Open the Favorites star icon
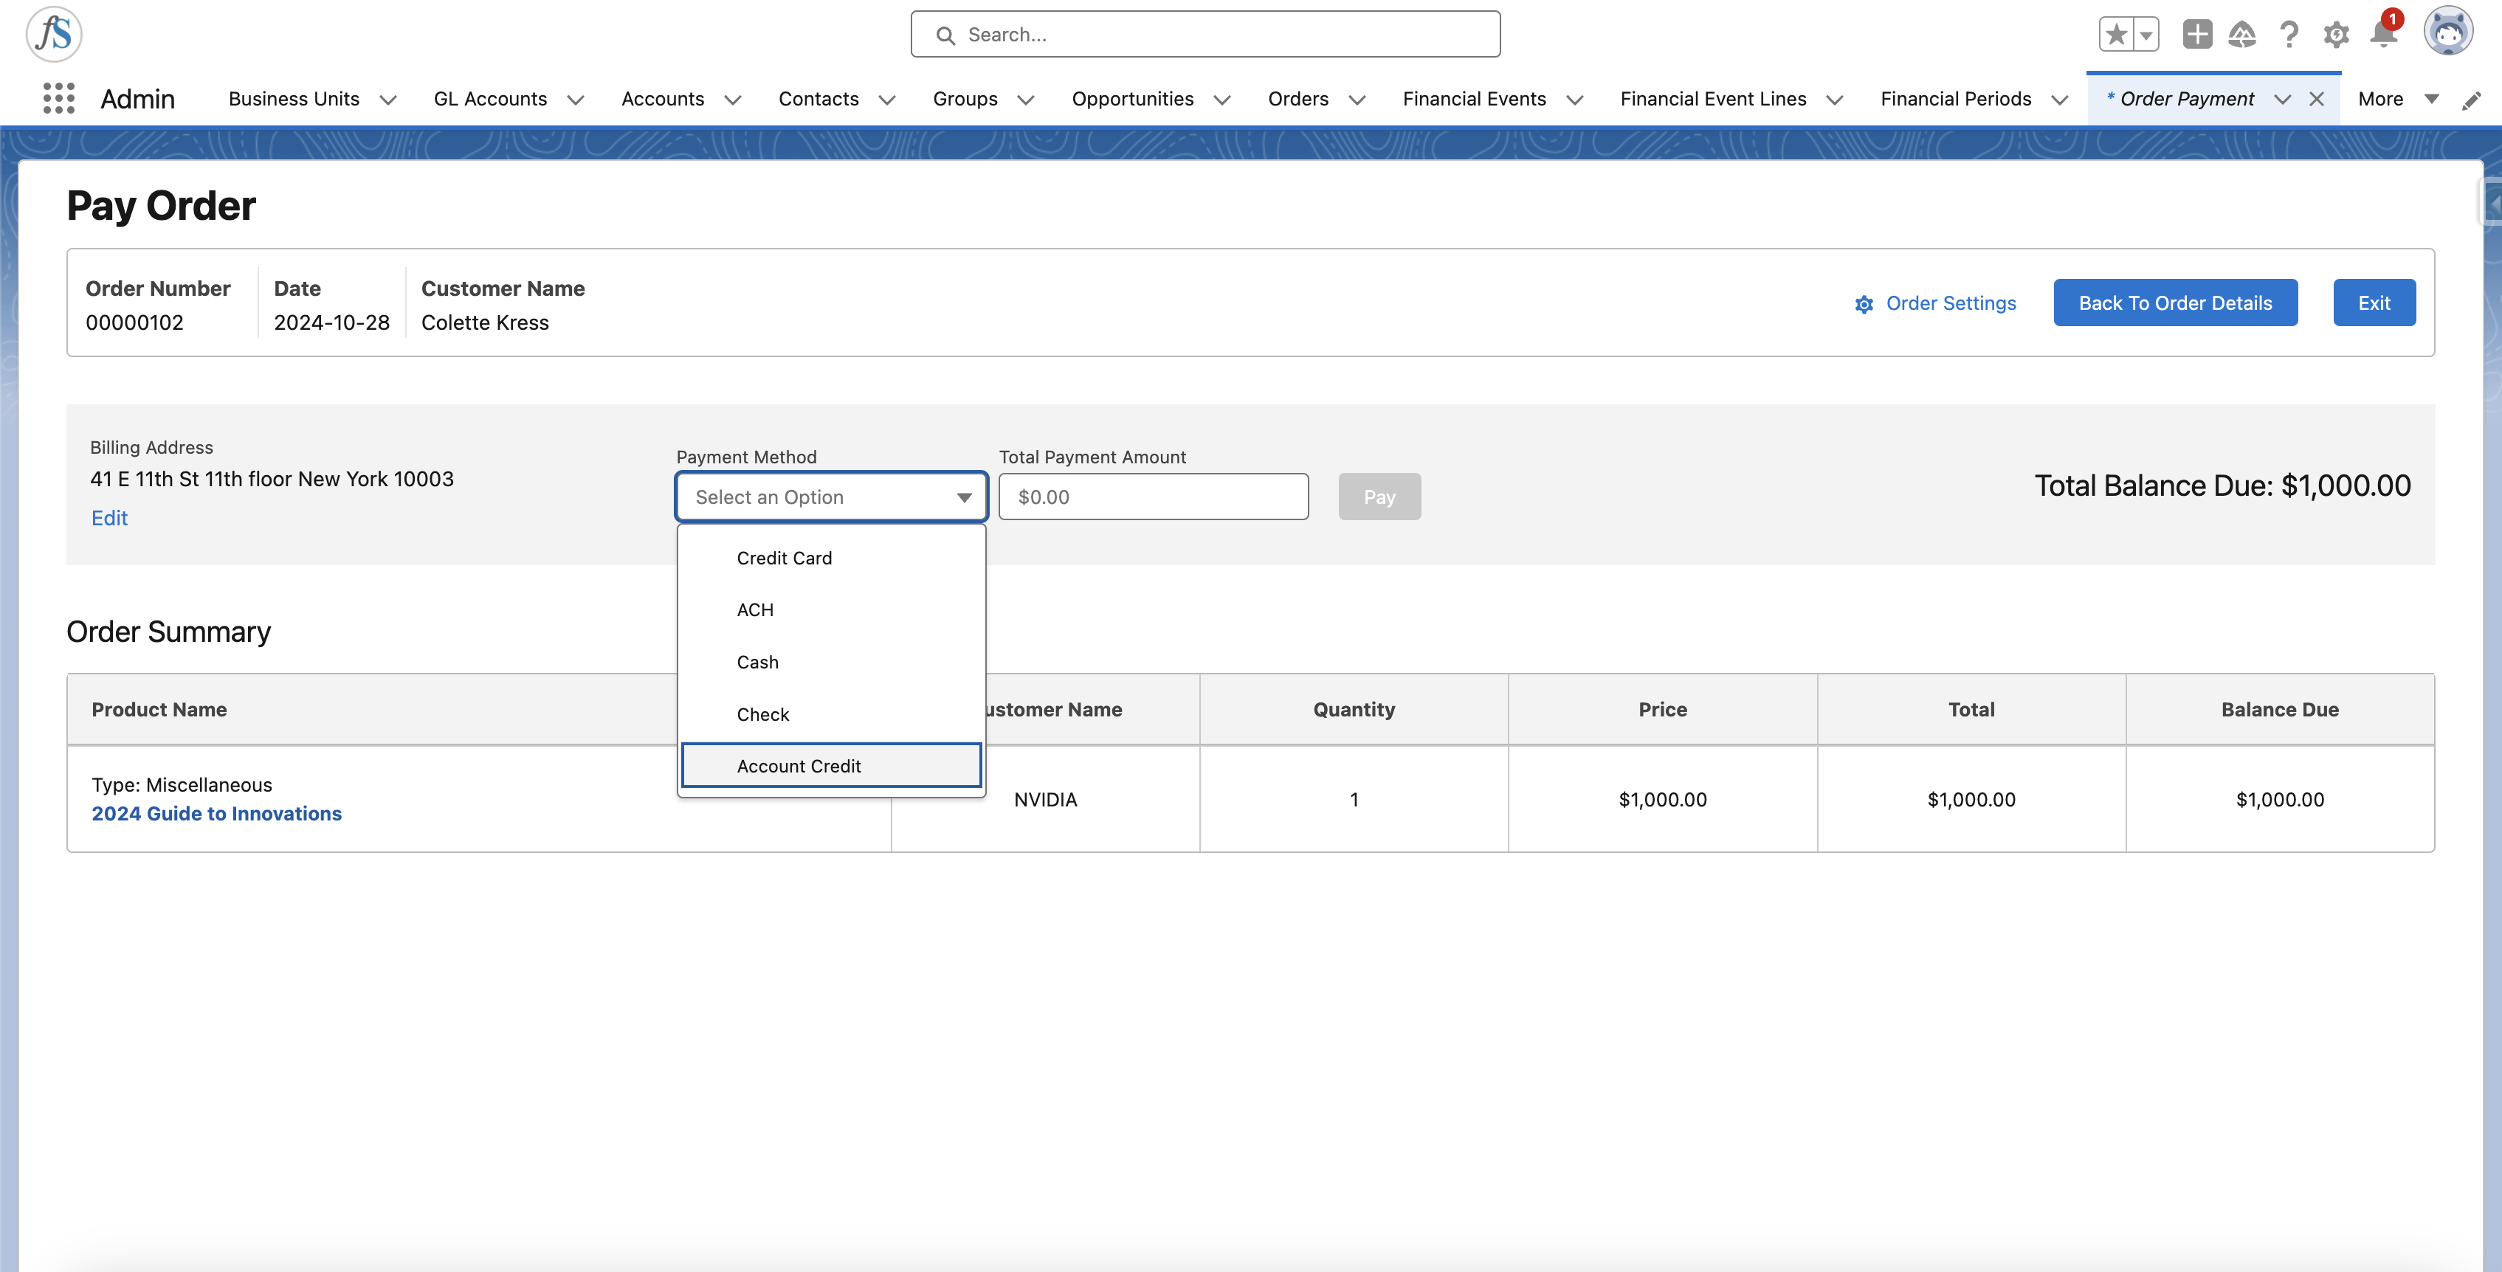 tap(2115, 35)
